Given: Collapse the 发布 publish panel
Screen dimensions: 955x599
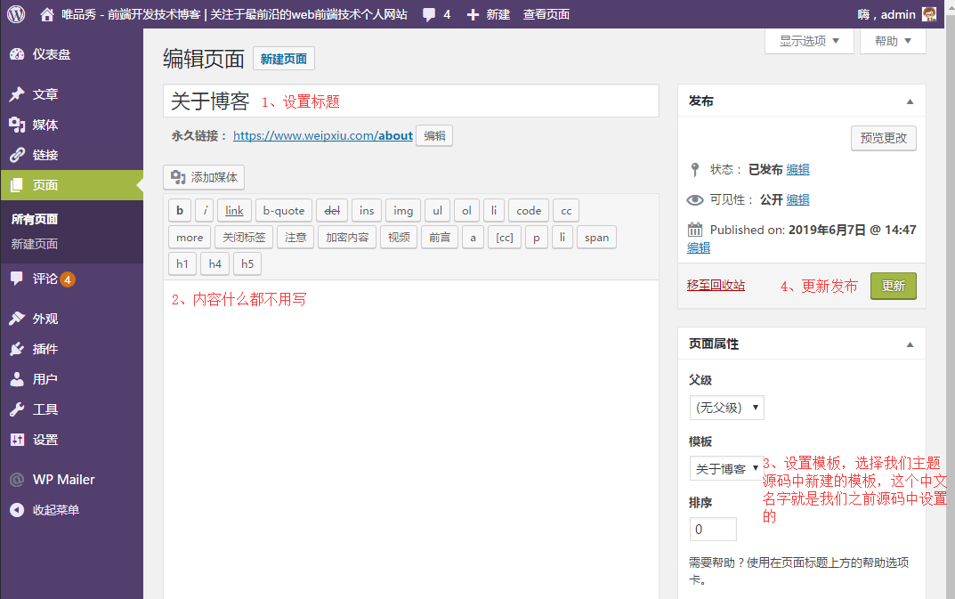Looking at the screenshot, I should (910, 101).
